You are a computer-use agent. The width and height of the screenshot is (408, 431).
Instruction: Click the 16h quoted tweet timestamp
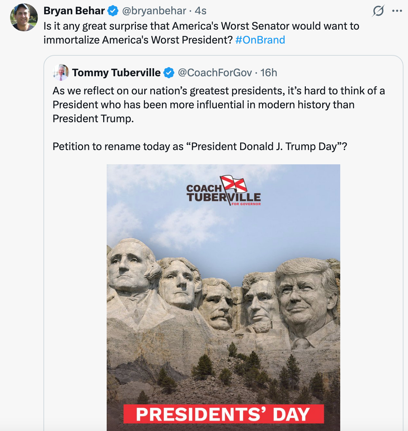(x=269, y=73)
